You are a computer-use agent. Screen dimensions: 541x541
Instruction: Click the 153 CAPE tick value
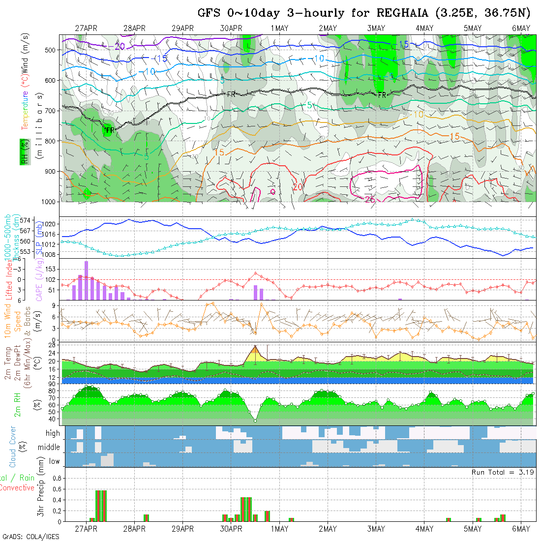[50, 269]
